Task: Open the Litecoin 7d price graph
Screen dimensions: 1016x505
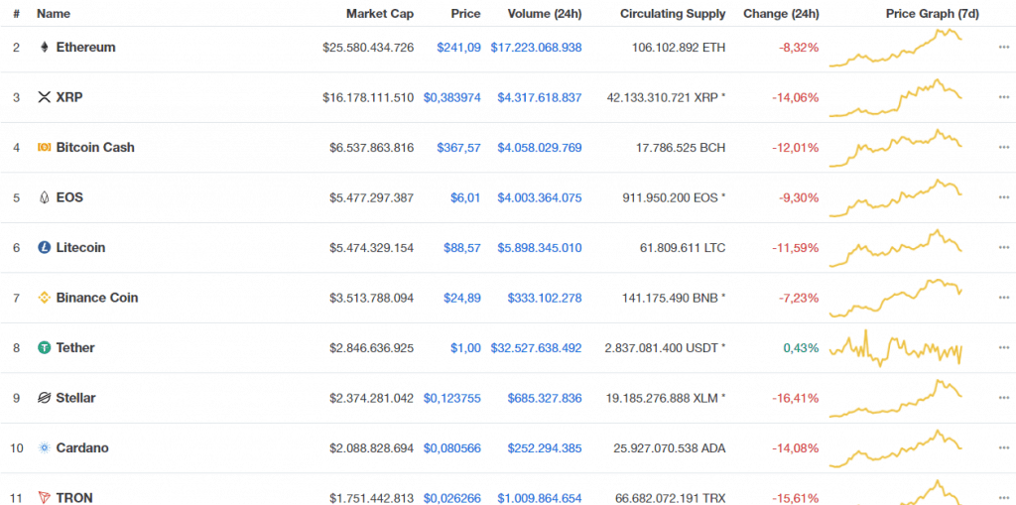Action: click(x=896, y=248)
